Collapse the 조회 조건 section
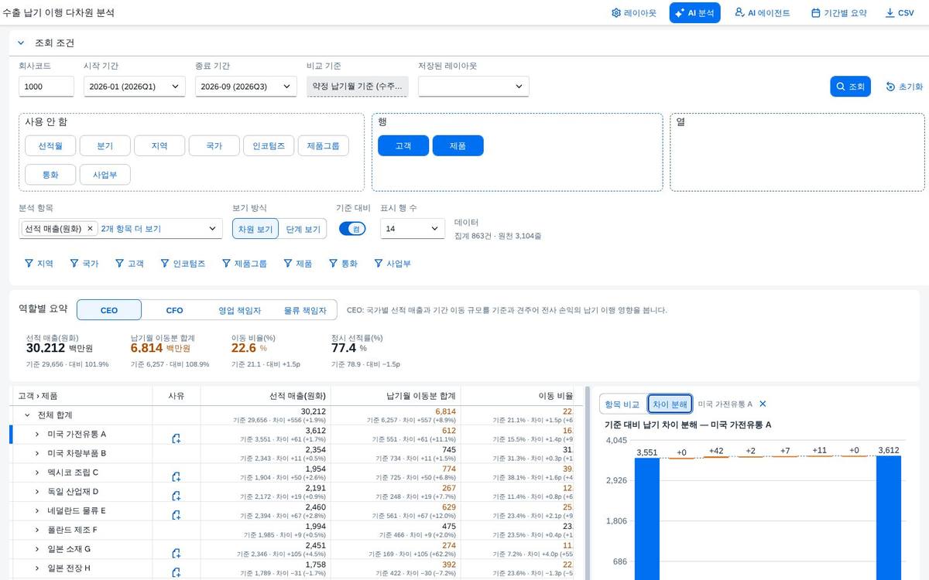 click(x=21, y=43)
